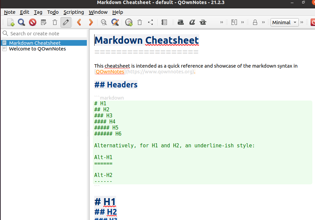Open the Note menu

[x=10, y=12]
